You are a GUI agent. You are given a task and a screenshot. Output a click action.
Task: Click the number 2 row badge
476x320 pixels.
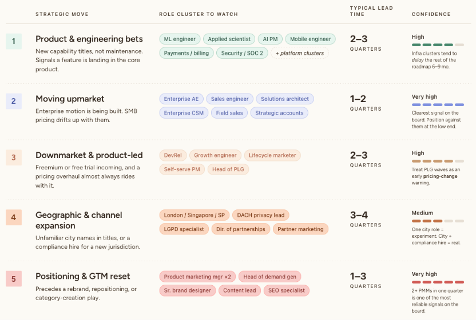(x=14, y=102)
